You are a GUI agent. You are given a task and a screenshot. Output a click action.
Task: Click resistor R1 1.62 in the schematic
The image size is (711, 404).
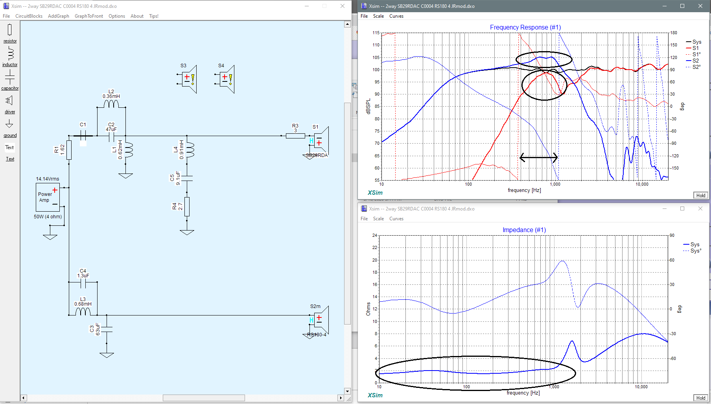tap(69, 150)
